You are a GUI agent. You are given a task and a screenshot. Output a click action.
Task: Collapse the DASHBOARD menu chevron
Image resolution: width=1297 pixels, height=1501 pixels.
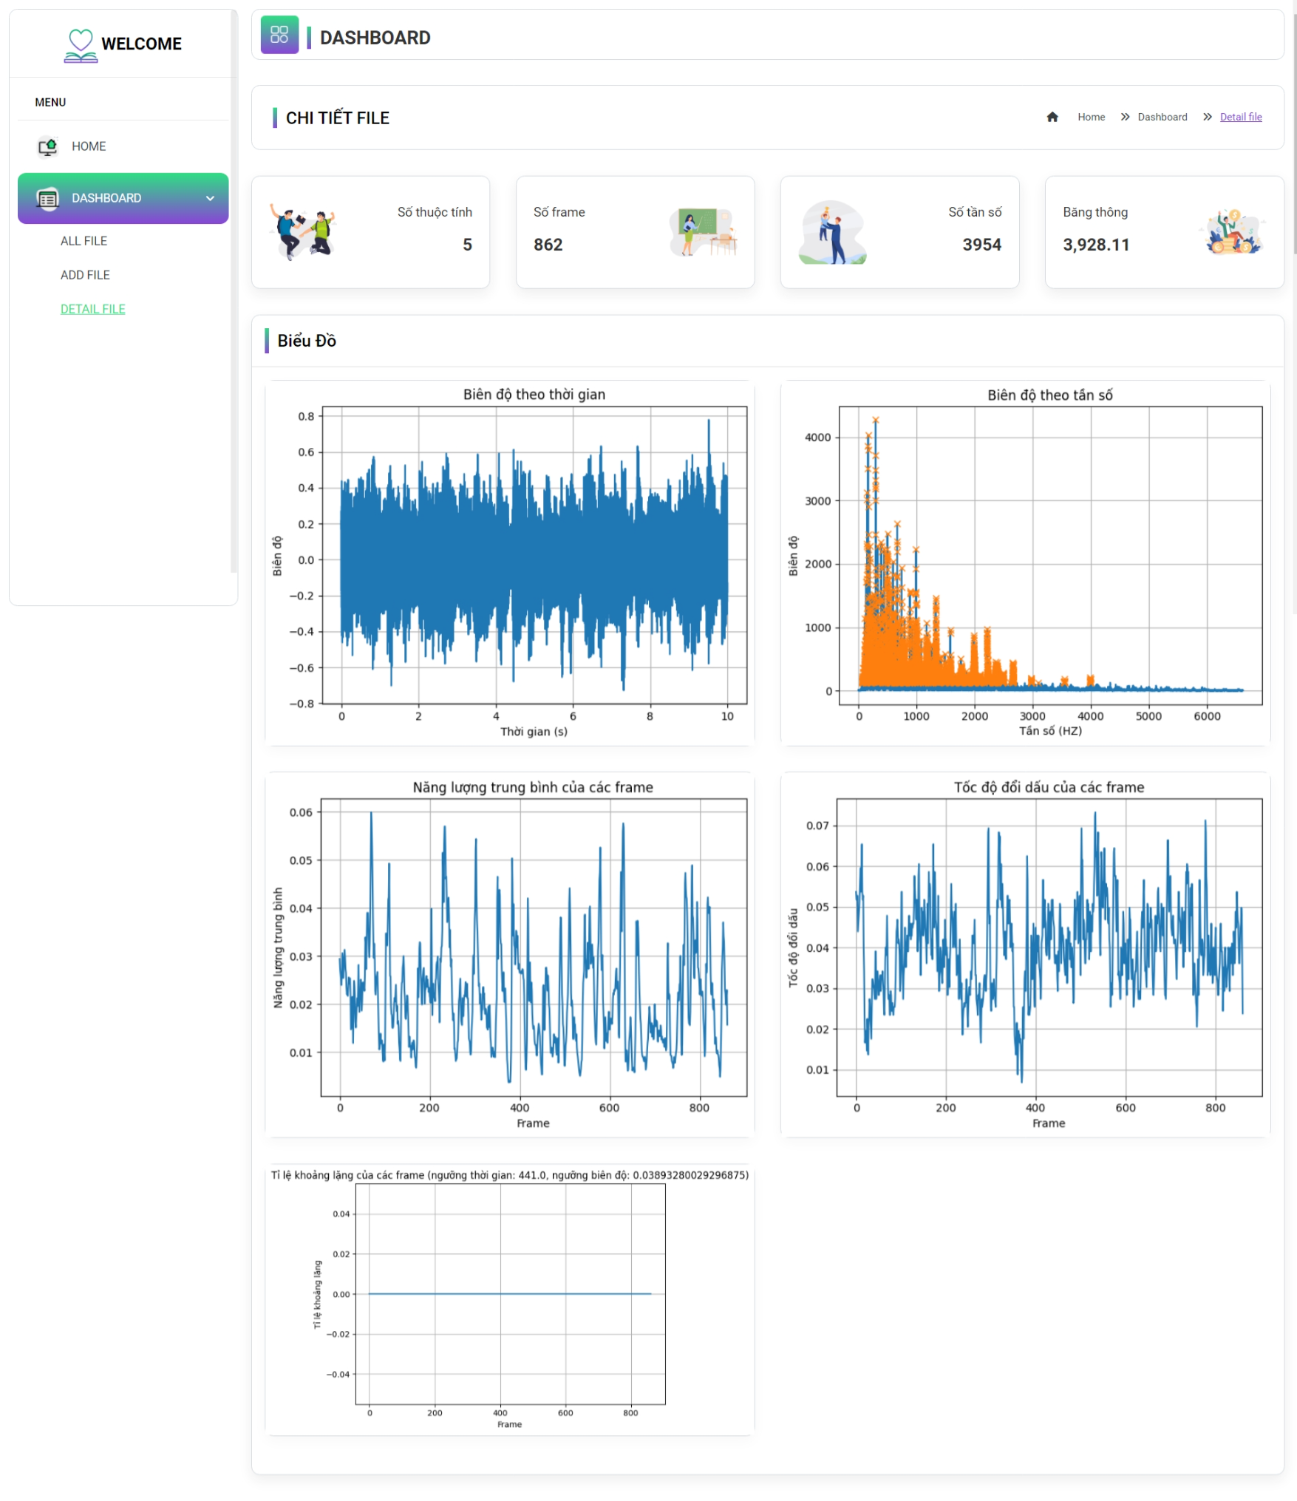210,198
